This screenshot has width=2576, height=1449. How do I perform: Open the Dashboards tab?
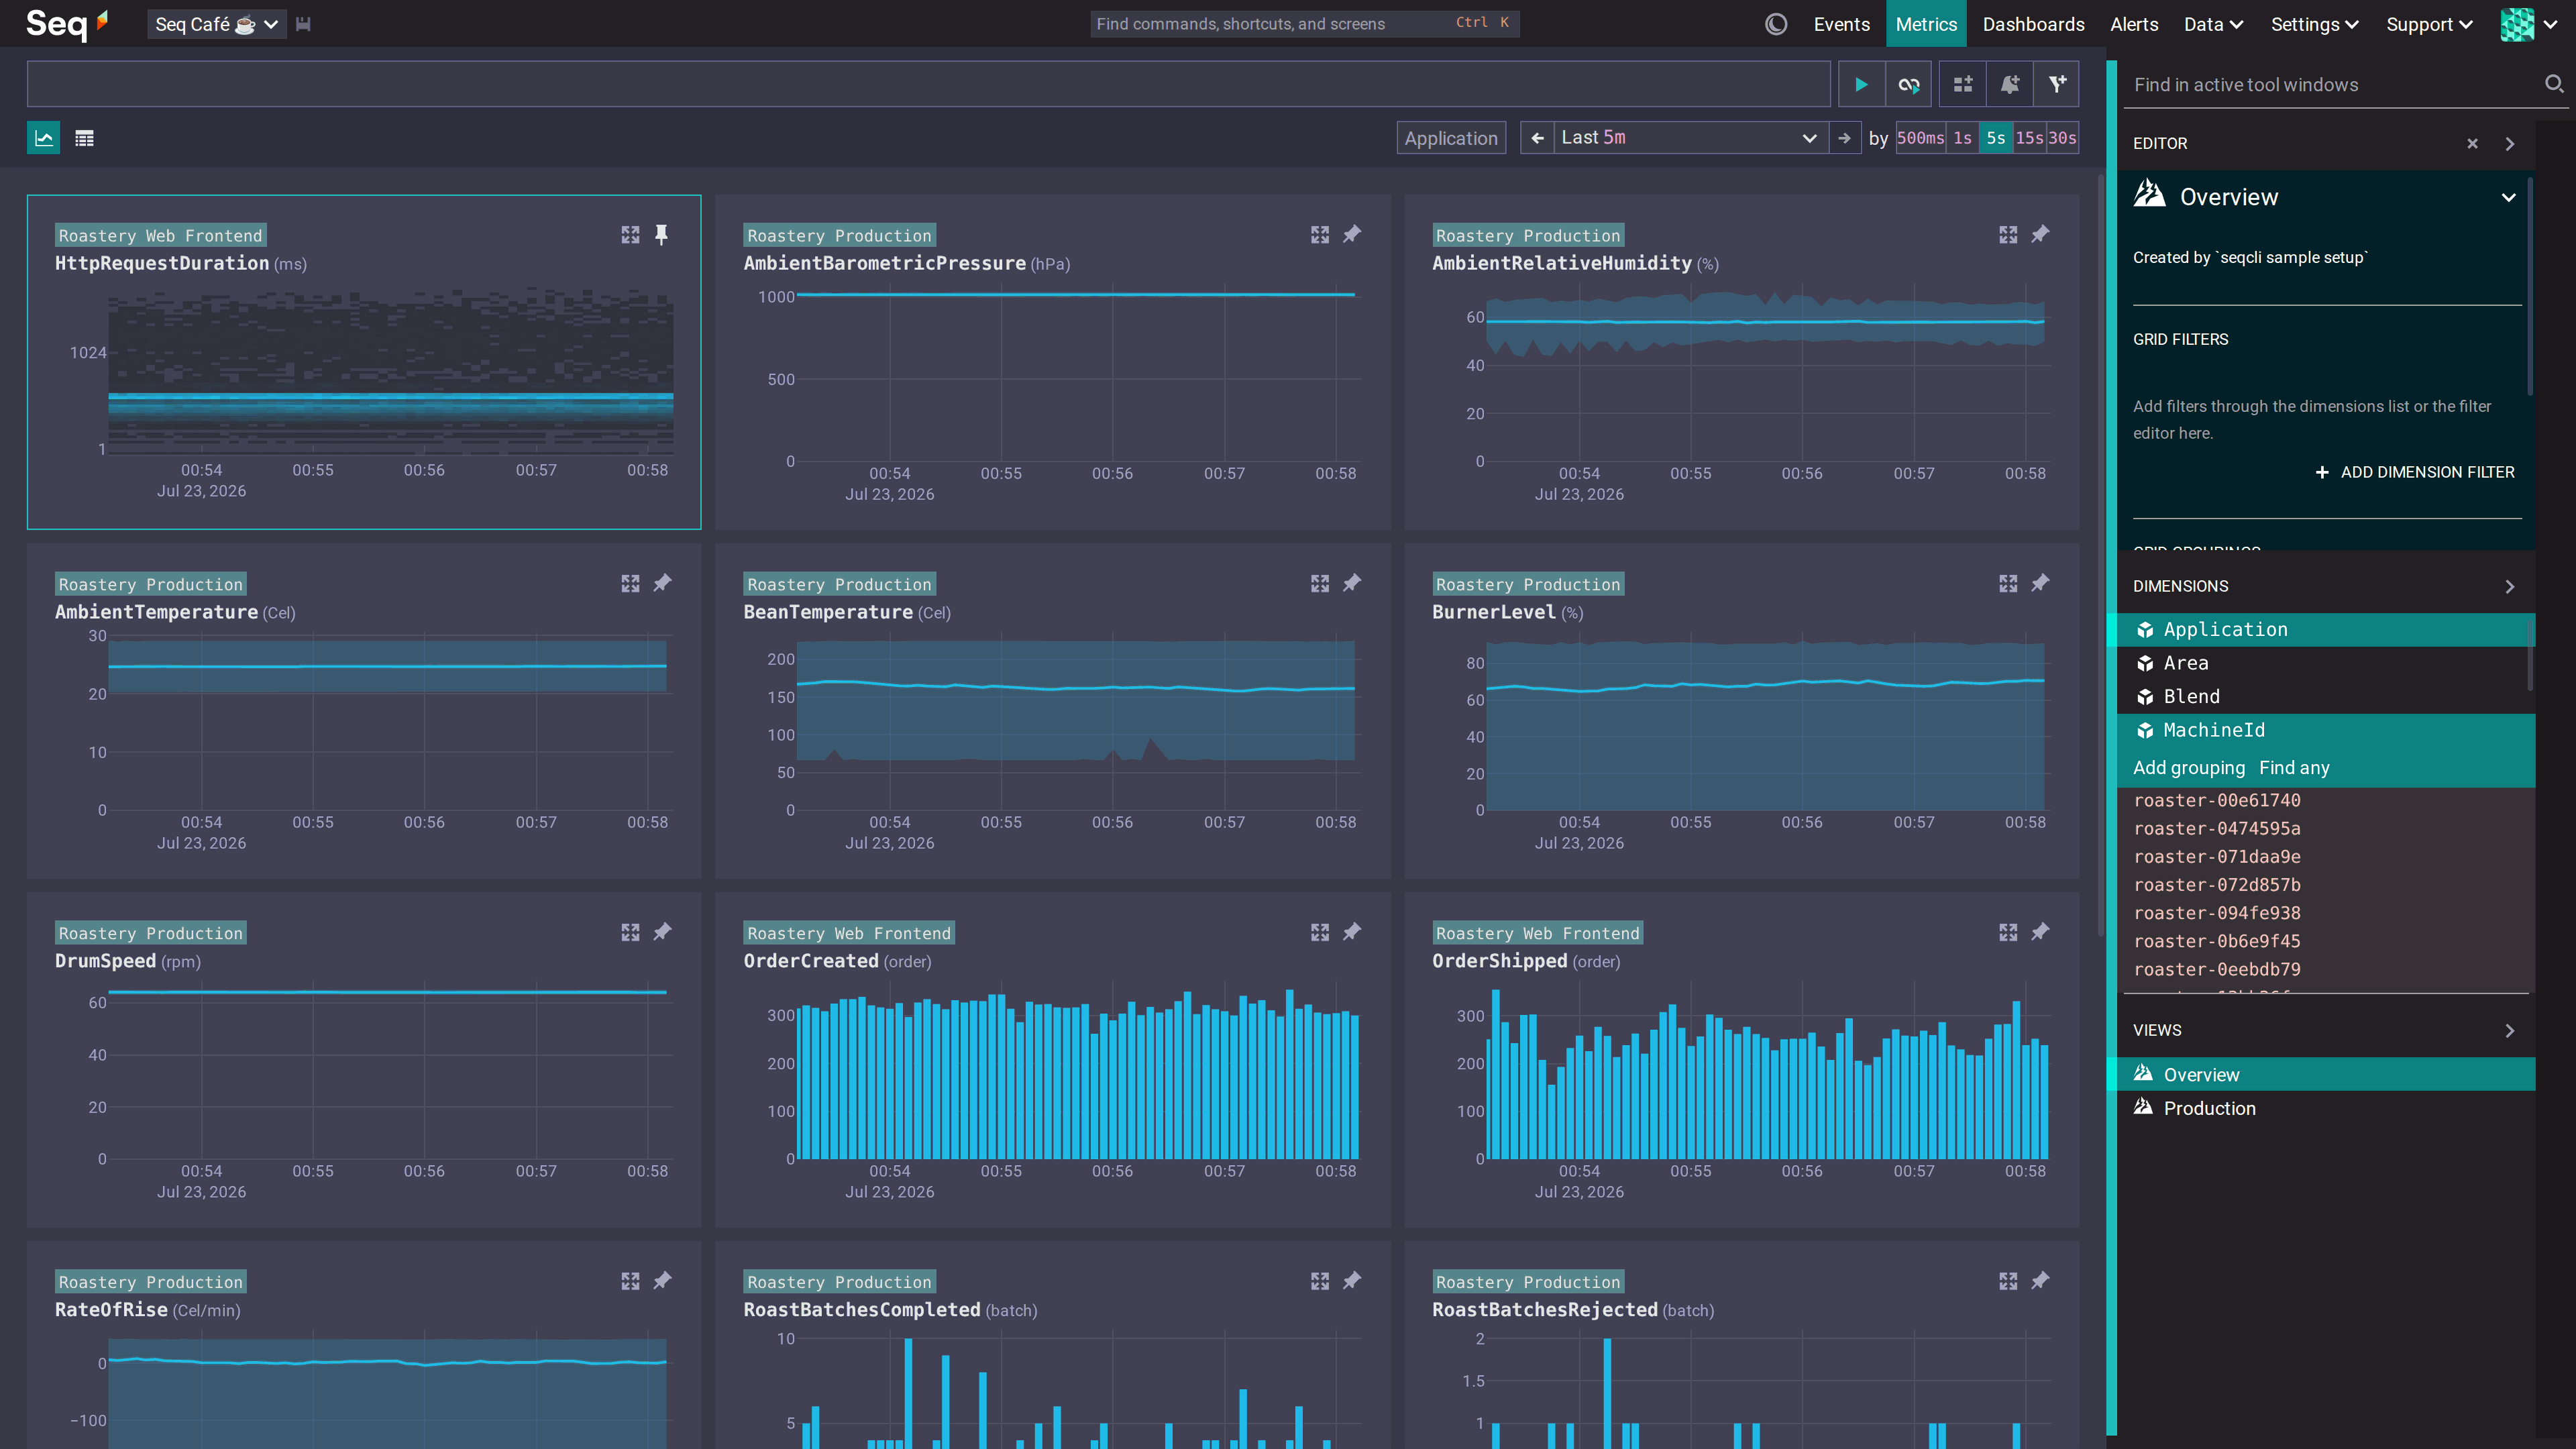2033,24
